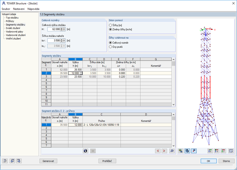Open the Soubor menu
237x170 pixels.
point(6,9)
